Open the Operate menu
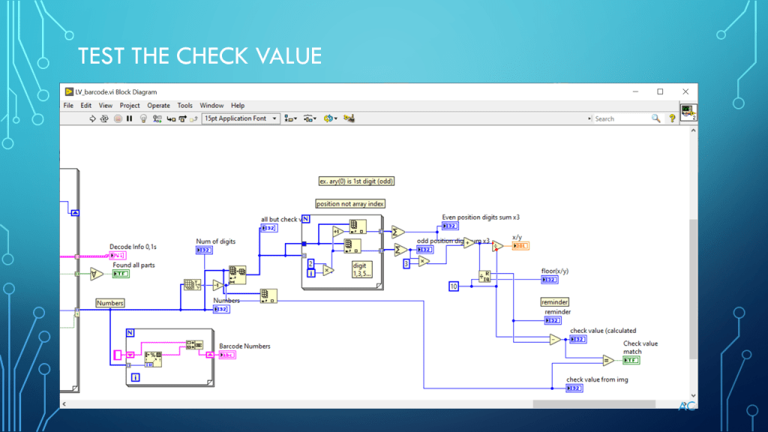 point(158,106)
